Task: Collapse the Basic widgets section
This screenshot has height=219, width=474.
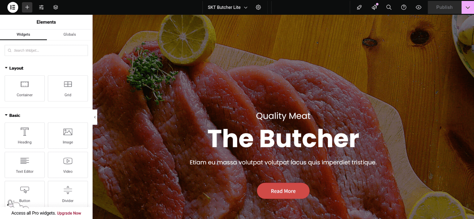Action: [x=13, y=115]
